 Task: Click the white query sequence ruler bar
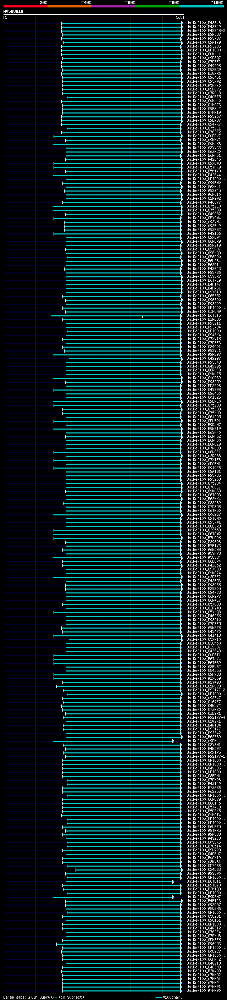[x=94, y=15]
